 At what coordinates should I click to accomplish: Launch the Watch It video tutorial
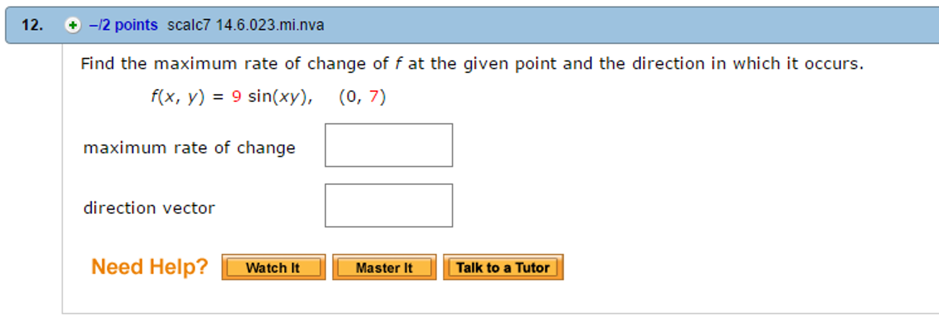[273, 268]
